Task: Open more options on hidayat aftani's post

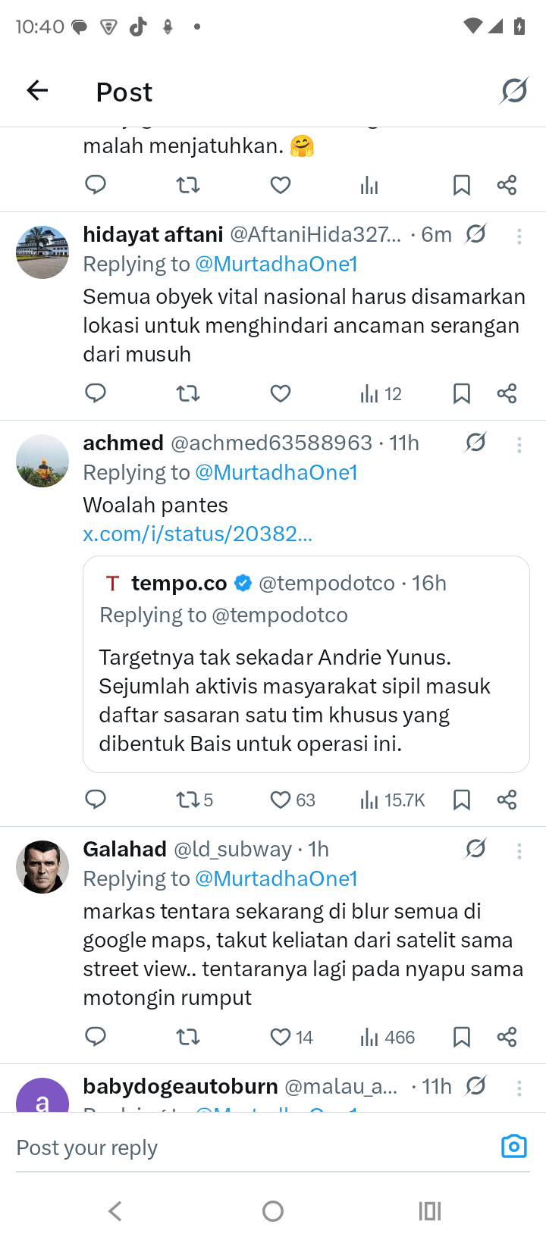Action: click(519, 236)
